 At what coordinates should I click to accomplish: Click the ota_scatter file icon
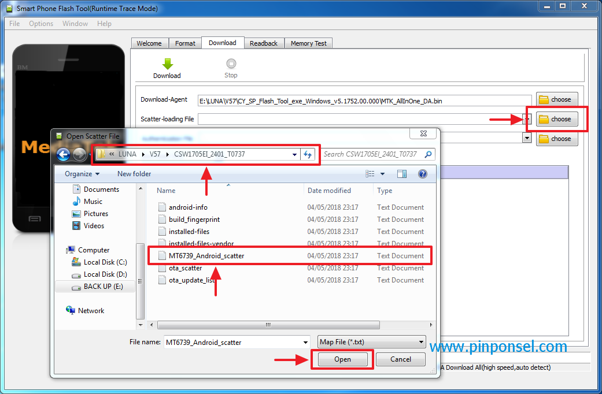(162, 268)
